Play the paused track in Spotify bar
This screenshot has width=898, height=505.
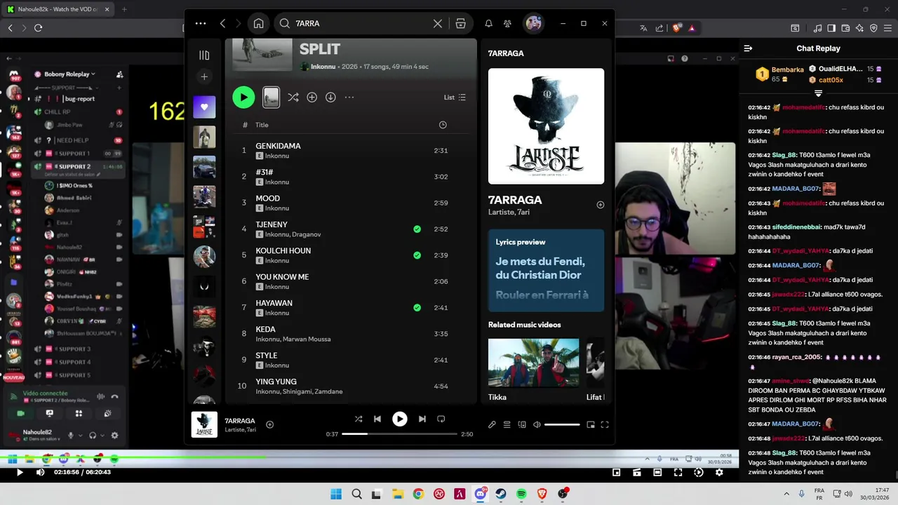(x=399, y=419)
